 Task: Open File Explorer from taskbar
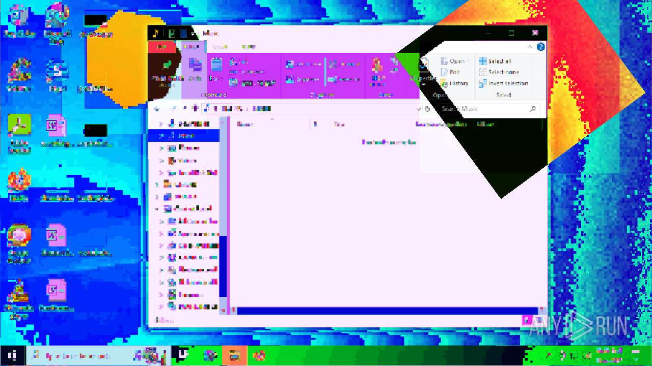click(234, 355)
